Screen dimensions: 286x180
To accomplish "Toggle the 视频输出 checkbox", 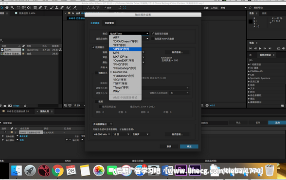I will coord(93,47).
